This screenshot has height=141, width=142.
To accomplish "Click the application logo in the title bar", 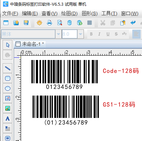I will click(x=6, y=4).
